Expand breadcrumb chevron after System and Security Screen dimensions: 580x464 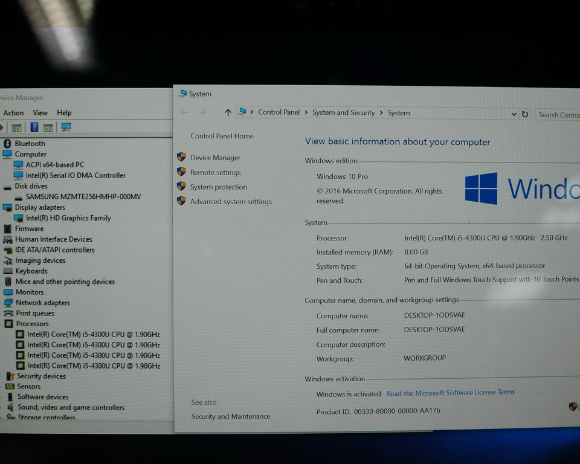(381, 112)
